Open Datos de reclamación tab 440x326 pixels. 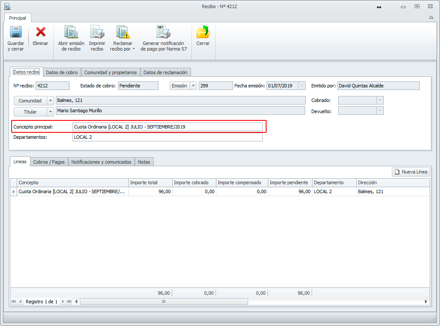tap(165, 72)
